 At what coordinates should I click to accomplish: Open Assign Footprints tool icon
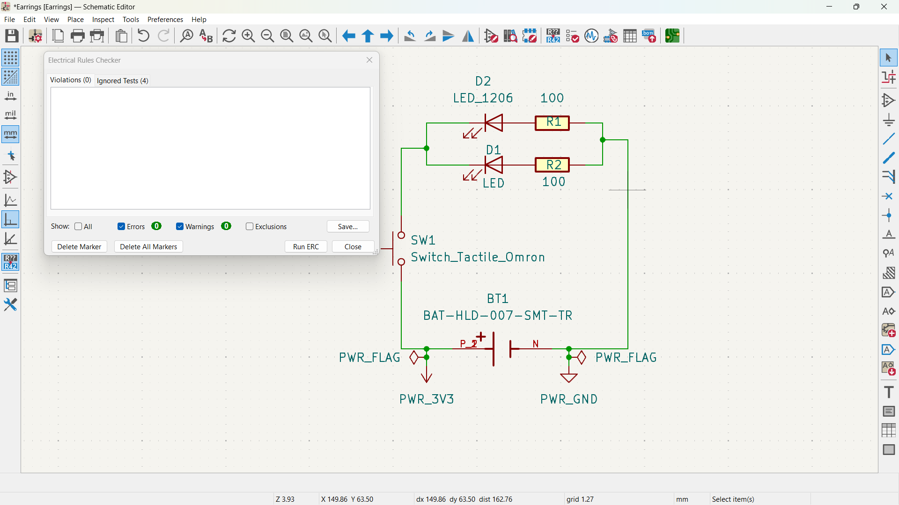pos(611,36)
